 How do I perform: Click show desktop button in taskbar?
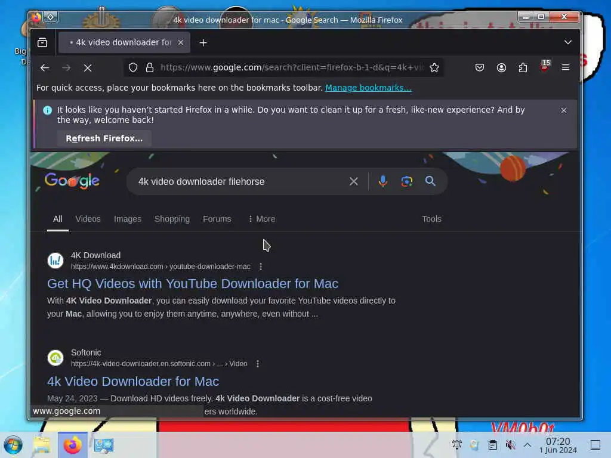[x=595, y=445]
